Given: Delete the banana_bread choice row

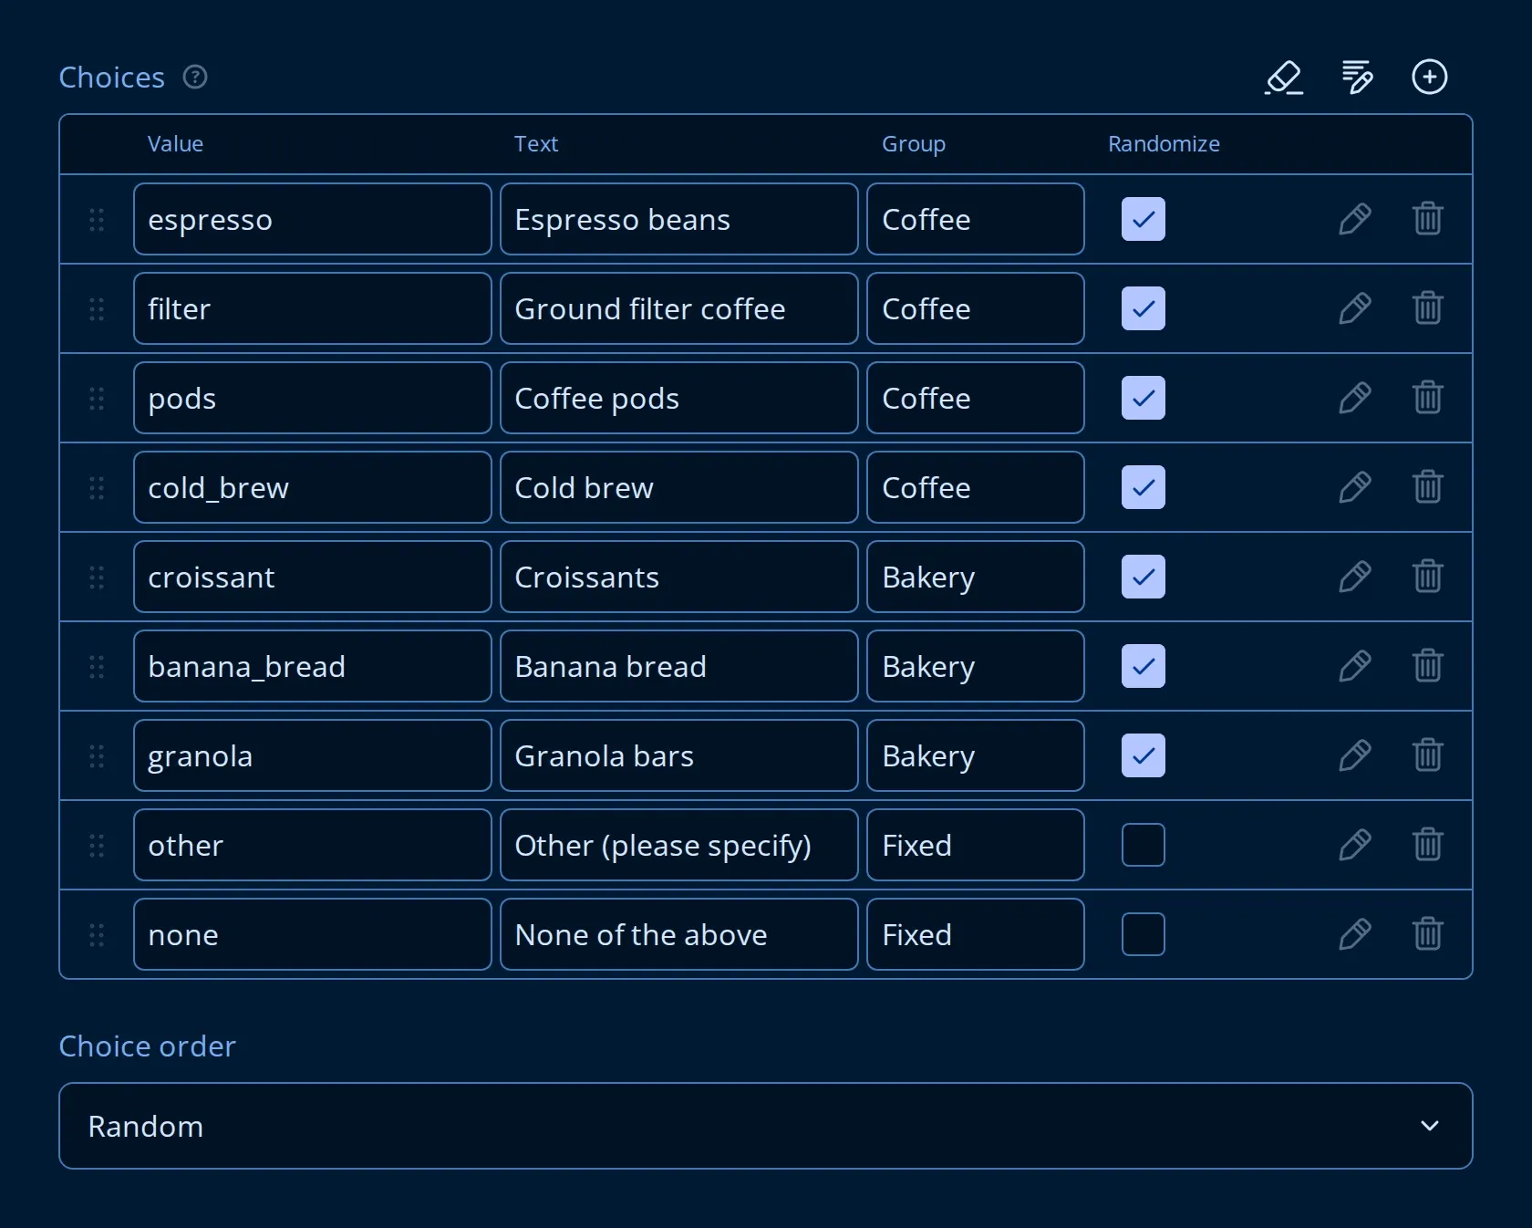Looking at the screenshot, I should pyautogui.click(x=1427, y=666).
